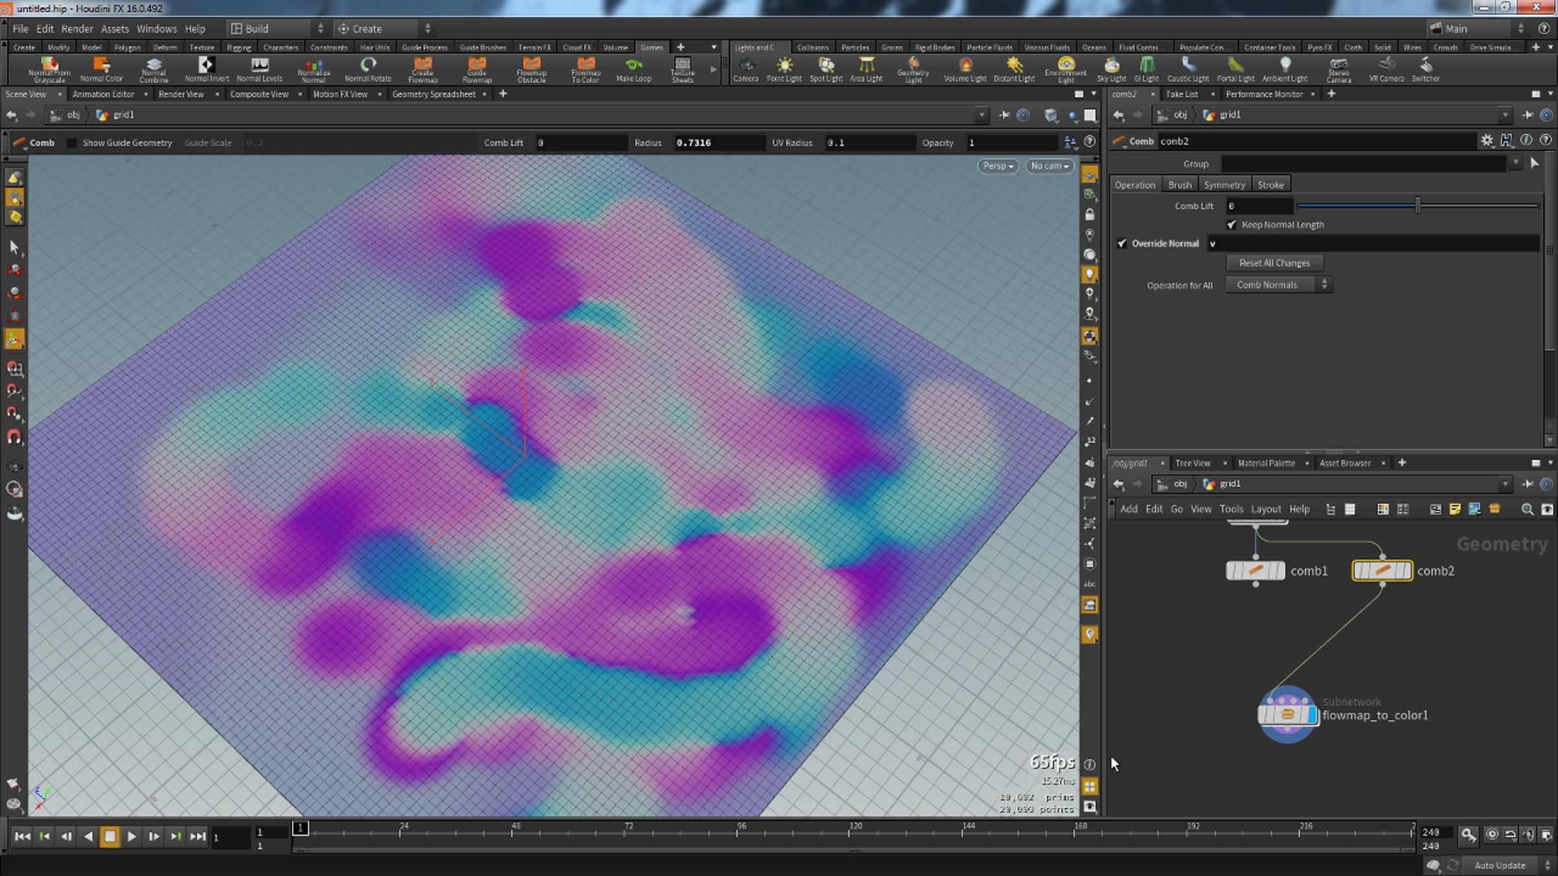
Task: Select the Flowmap To Color shelf tool
Action: [585, 69]
